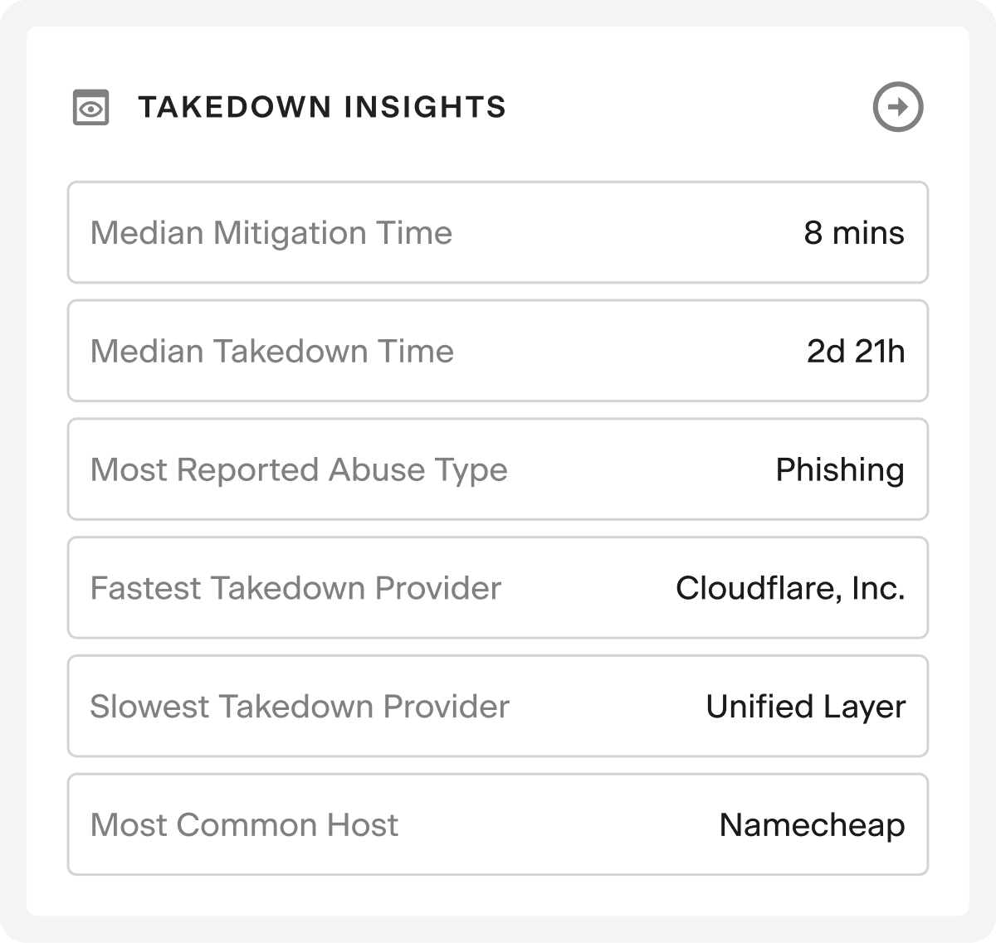Click the Median Mitigation Time label
Viewport: 996px width, 943px height.
click(271, 233)
